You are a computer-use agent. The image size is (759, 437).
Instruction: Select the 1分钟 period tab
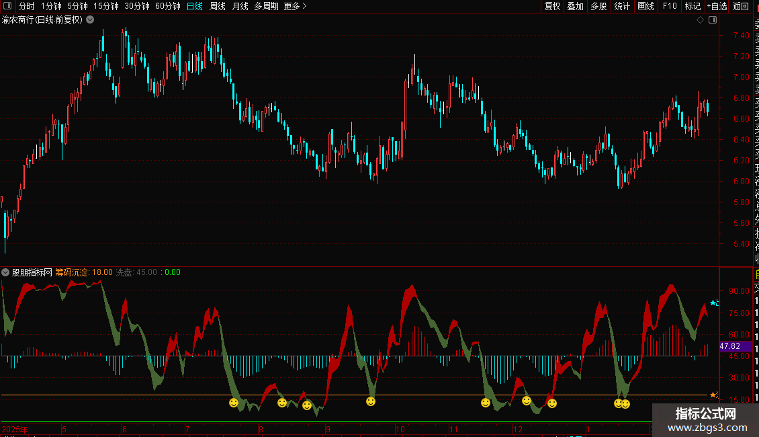tap(51, 6)
